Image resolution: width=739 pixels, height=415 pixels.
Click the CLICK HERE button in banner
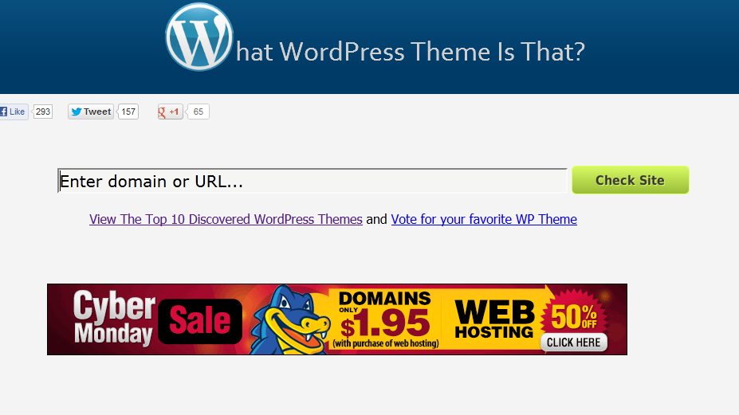pos(573,343)
